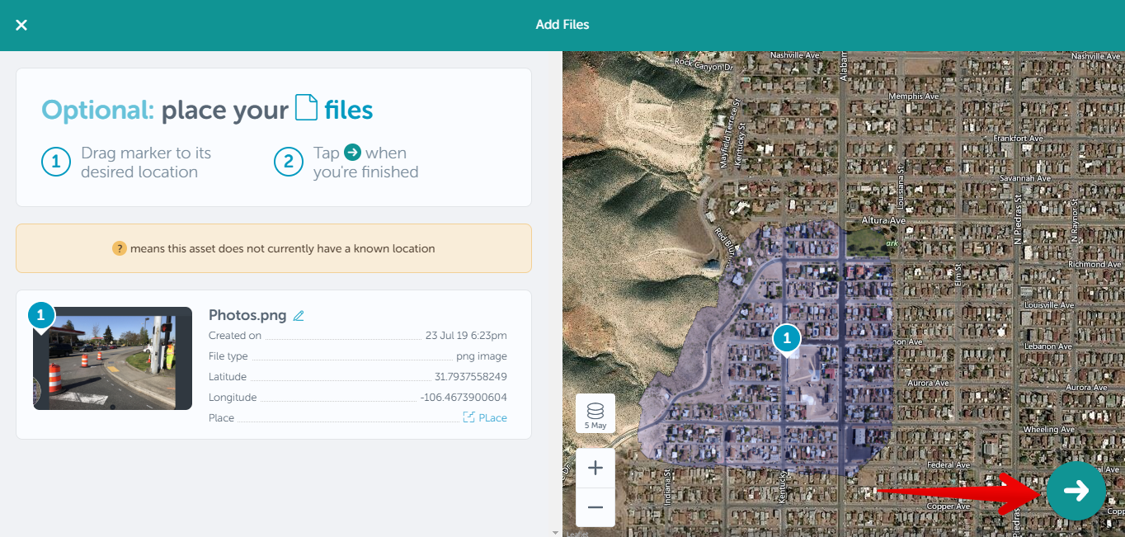Click the Richmond Ave label on map
Viewport: 1125px width, 537px height.
(1094, 264)
